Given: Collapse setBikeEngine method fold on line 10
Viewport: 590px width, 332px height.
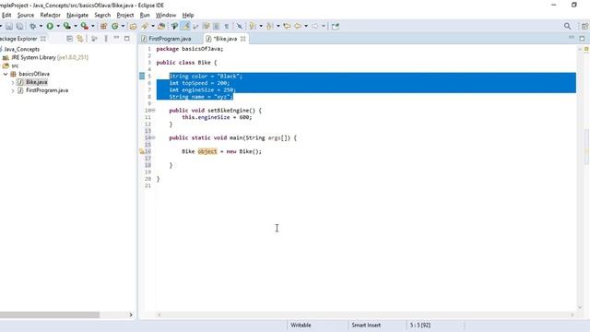Looking at the screenshot, I should coord(153,111).
